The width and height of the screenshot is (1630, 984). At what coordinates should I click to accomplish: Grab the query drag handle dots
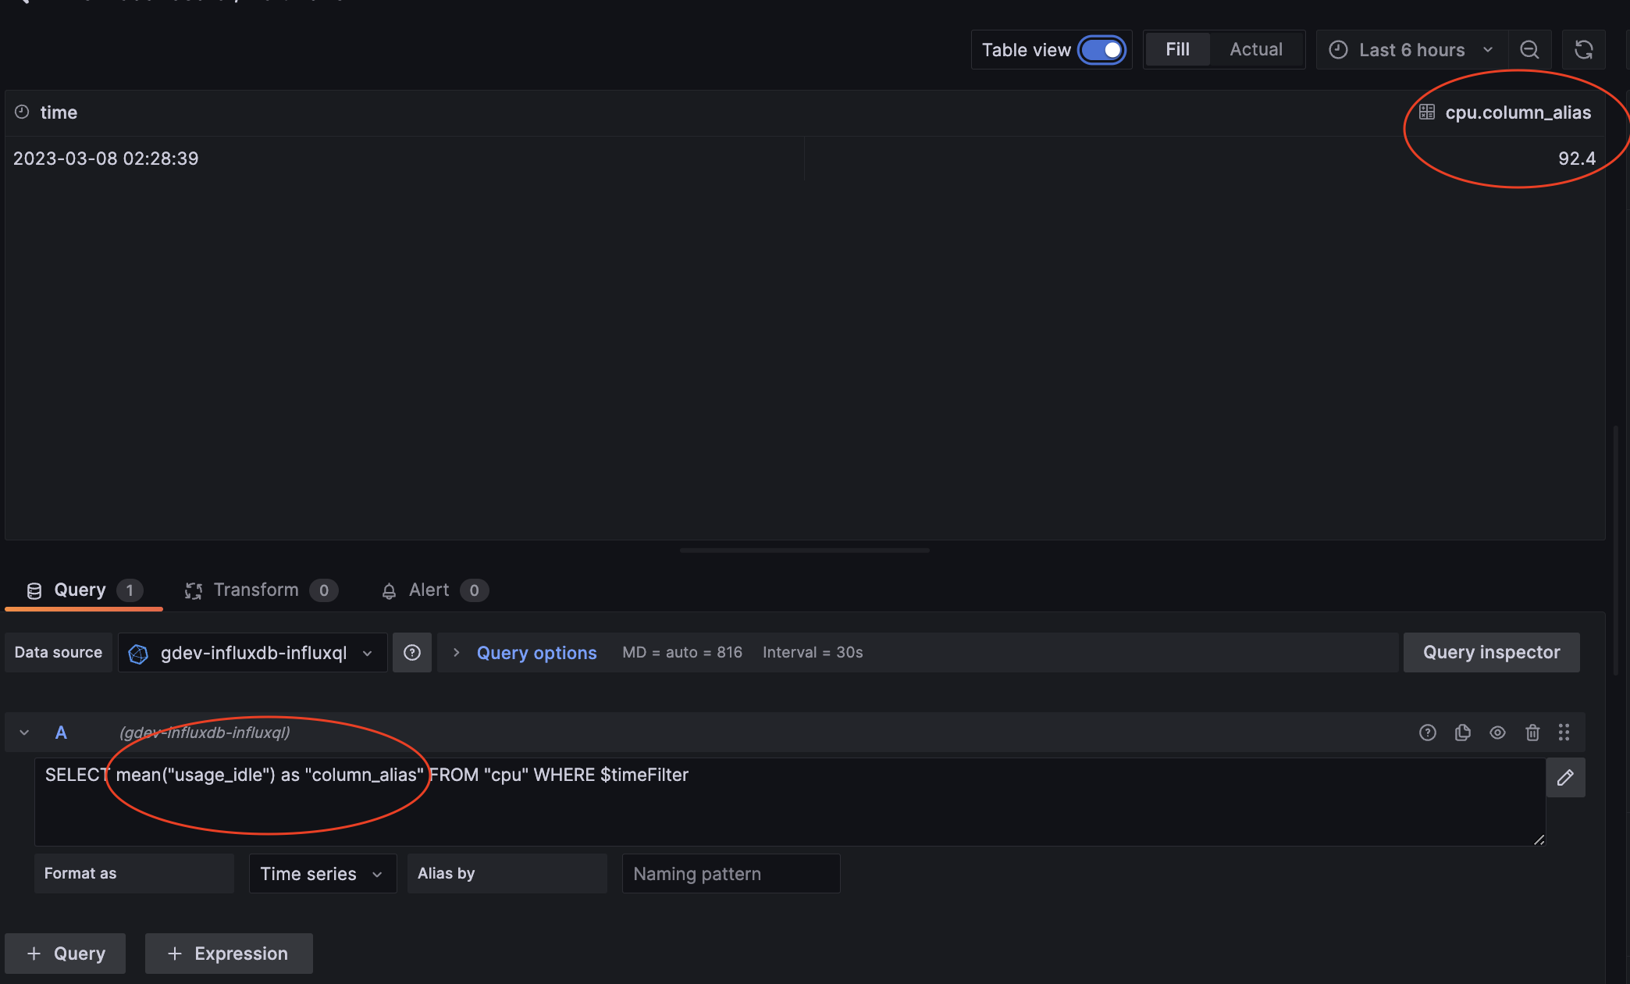click(1564, 733)
